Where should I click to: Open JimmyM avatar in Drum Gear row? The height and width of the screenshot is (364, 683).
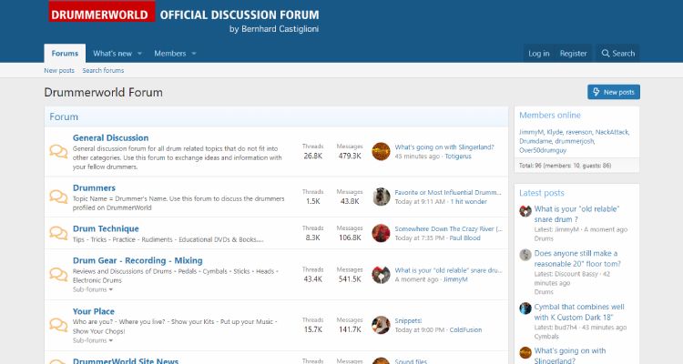(381, 274)
